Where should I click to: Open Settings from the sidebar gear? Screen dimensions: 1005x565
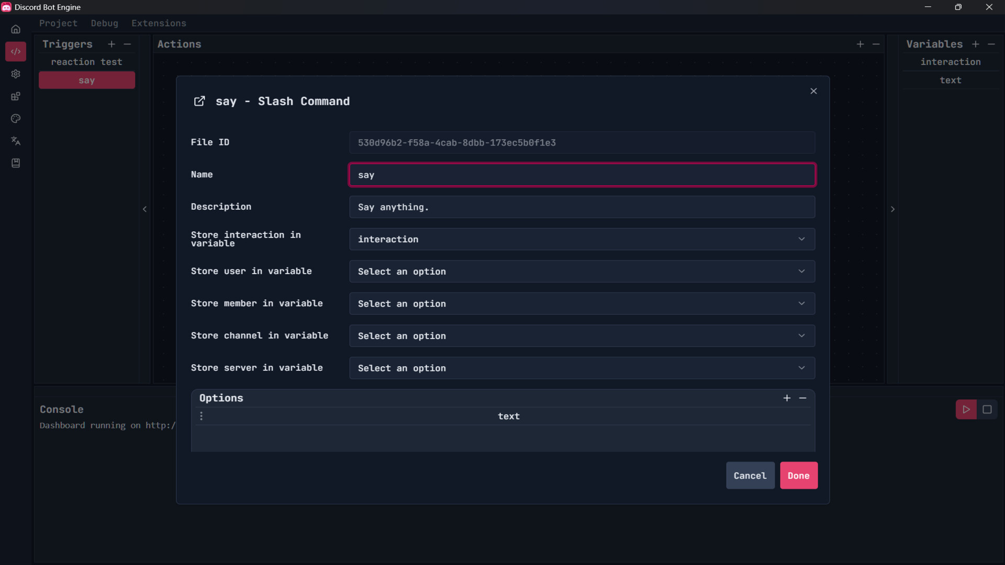(x=16, y=74)
